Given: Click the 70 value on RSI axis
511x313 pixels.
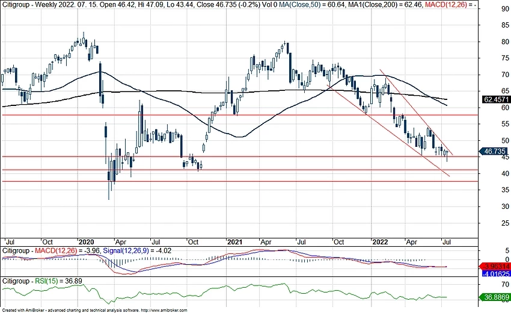Looking at the screenshot, I should (x=505, y=285).
